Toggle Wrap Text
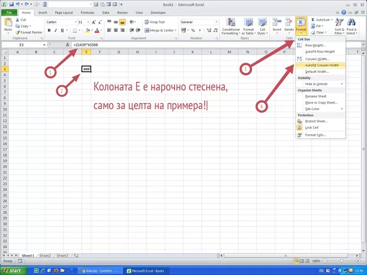The height and width of the screenshot is (275, 367). pyautogui.click(x=154, y=22)
